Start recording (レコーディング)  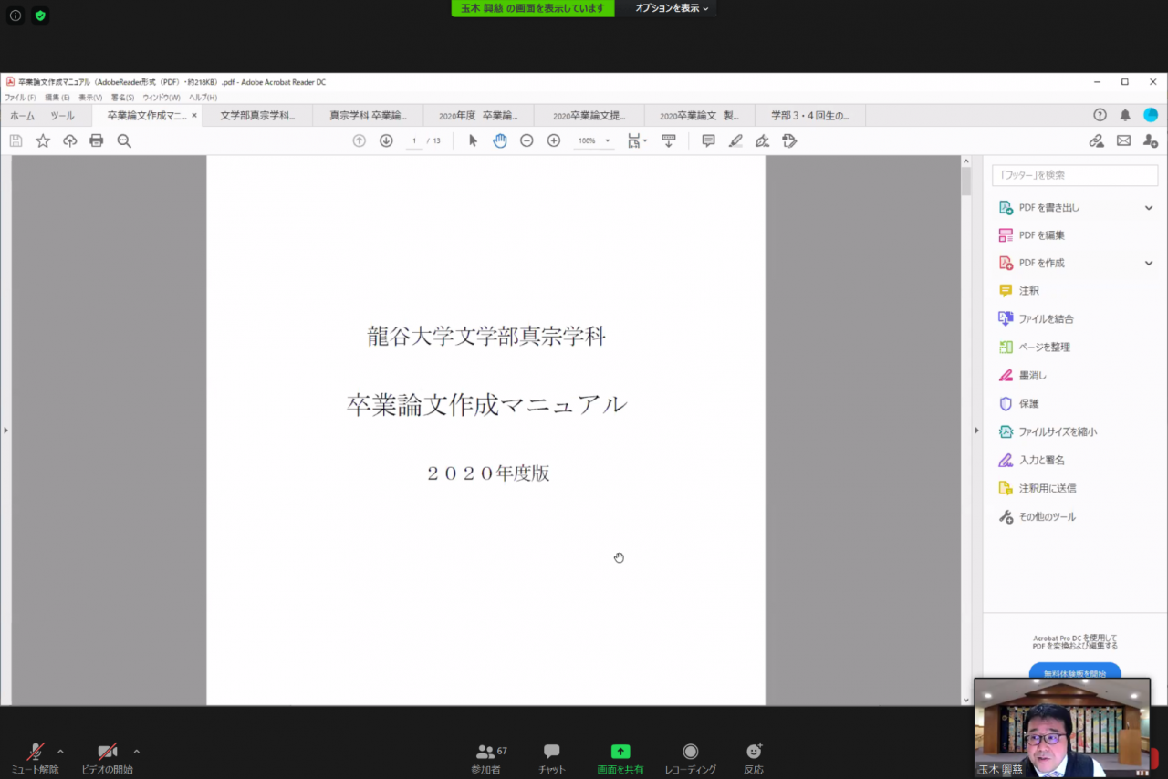coord(690,757)
